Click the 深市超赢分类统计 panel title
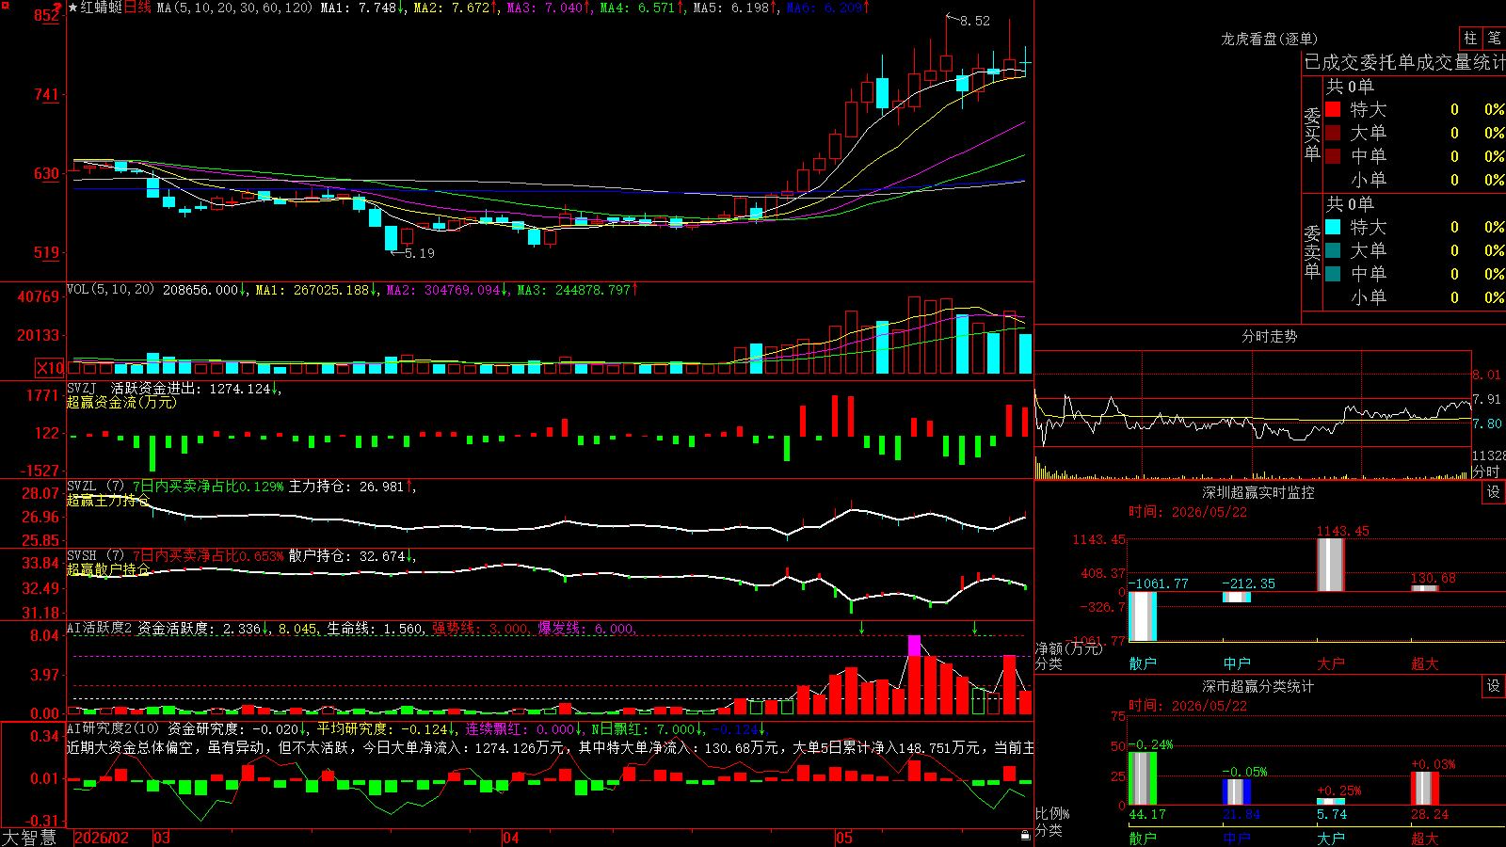 (x=1258, y=686)
